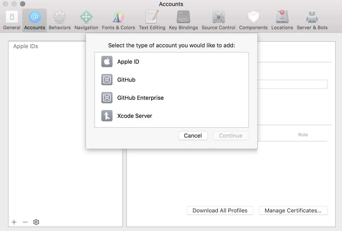Image resolution: width=342 pixels, height=231 pixels.
Task: Open Source Control preferences
Action: click(x=219, y=20)
